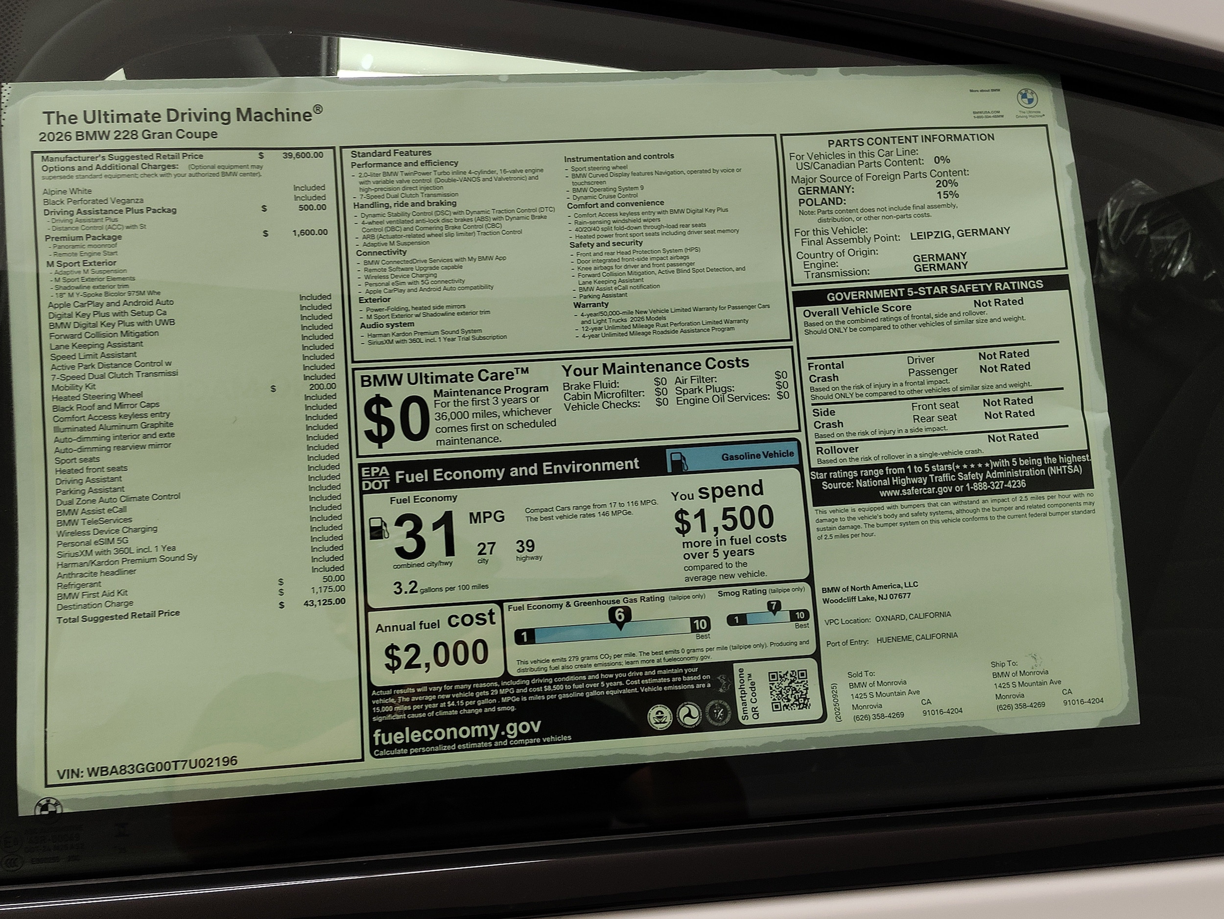Click the gas pump icon beside Gasoline Vehicle
Viewport: 1224px width, 919px height.
click(679, 461)
